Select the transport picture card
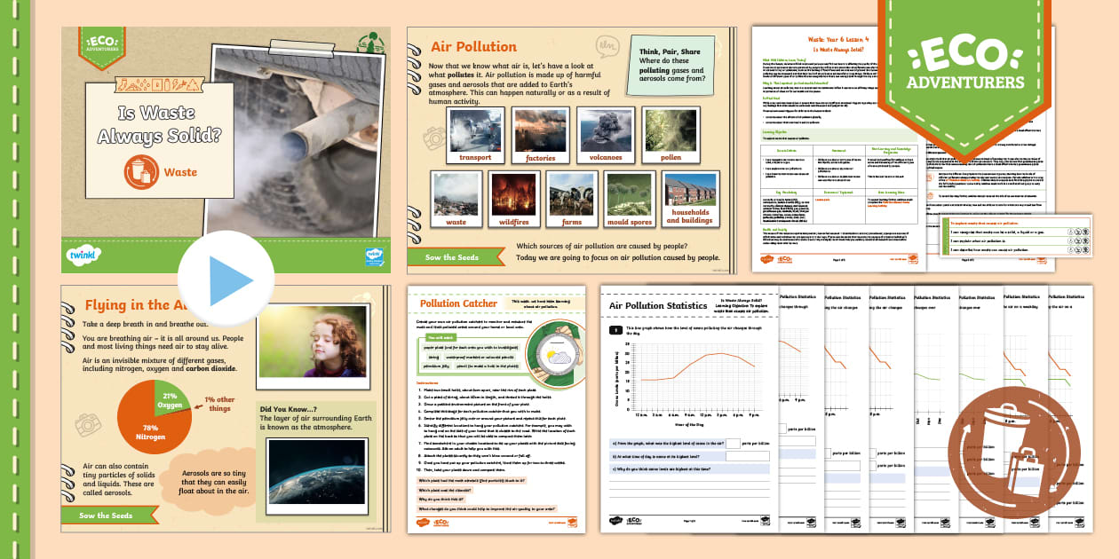The height and width of the screenshot is (559, 1119). tap(474, 135)
